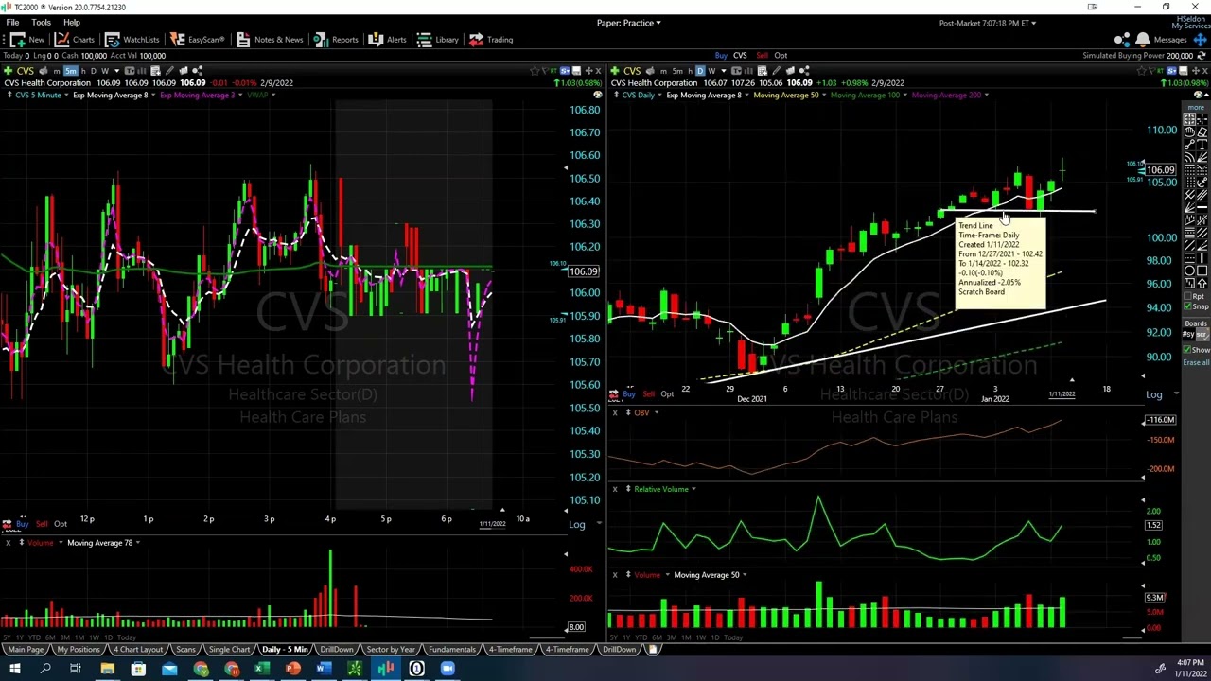Close the OBV indicator pane
The height and width of the screenshot is (681, 1211).
tap(615, 412)
